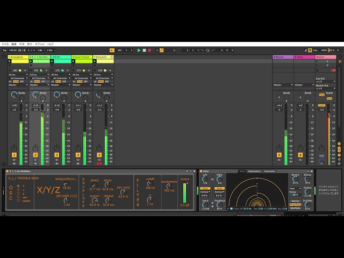344x258 pixels.
Task: Switch to the Modulation tab in Echo
Action: tap(254, 171)
